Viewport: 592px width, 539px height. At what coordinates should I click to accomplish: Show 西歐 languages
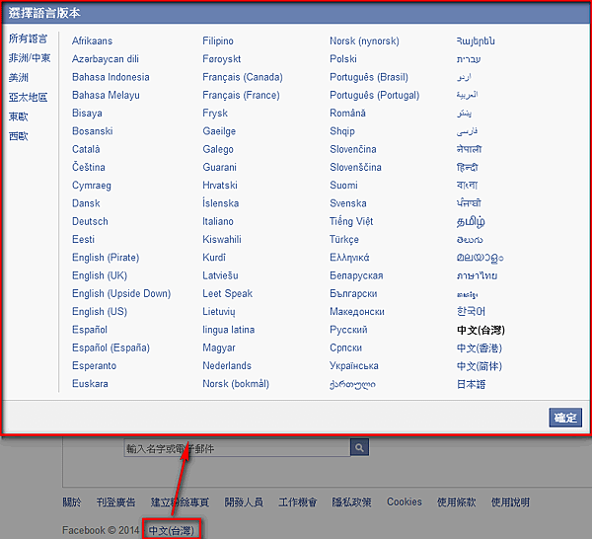pyautogui.click(x=19, y=136)
